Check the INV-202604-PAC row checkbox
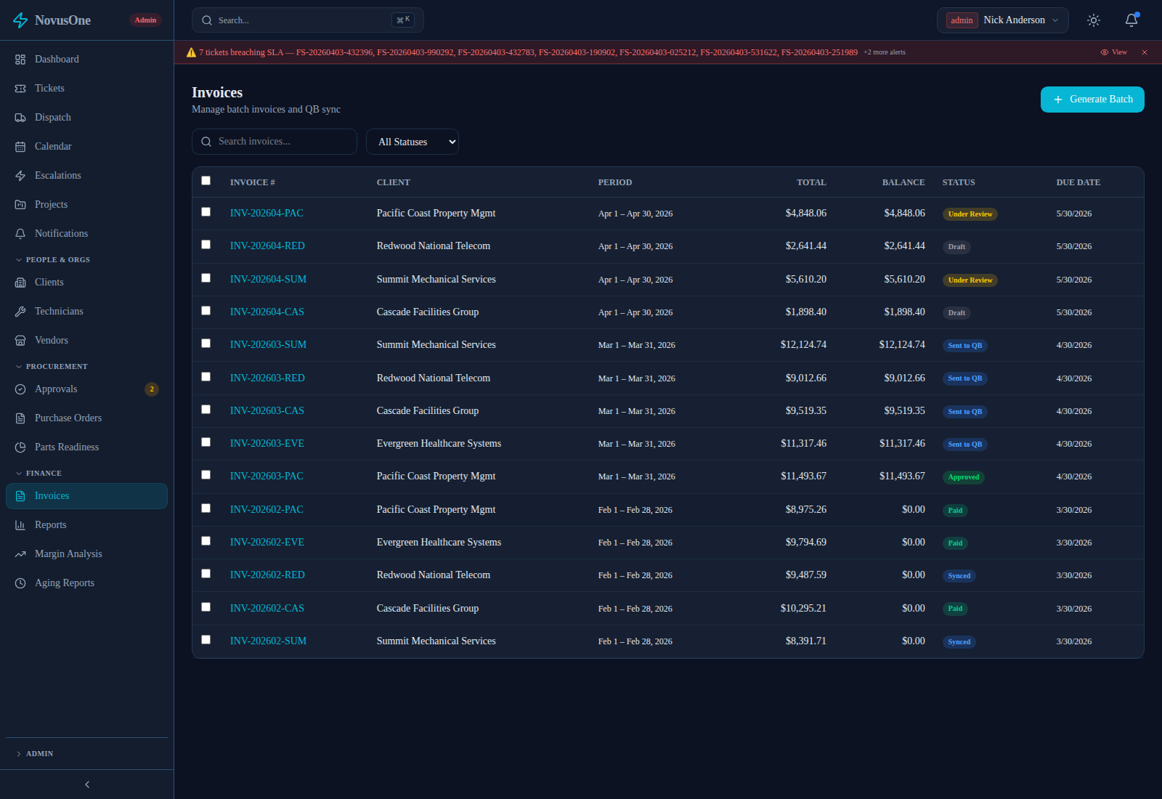Viewport: 1162px width, 799px height. pos(206,212)
